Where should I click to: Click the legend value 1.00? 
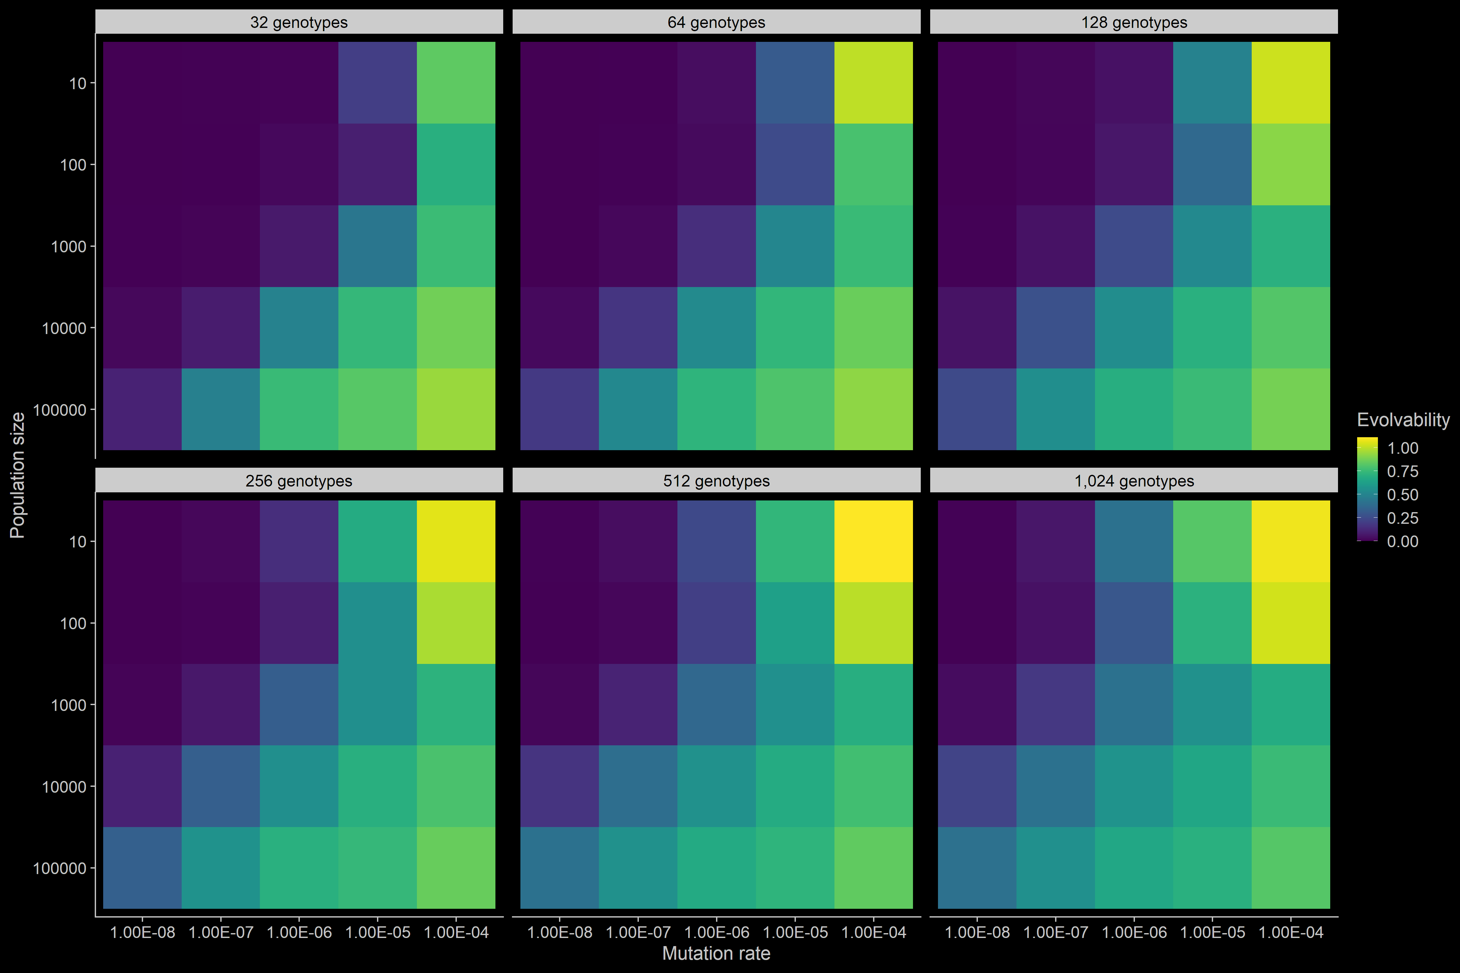pos(1403,448)
